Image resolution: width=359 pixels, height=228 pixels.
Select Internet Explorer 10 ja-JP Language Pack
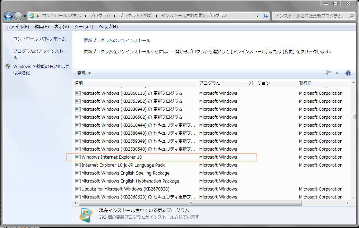(x=123, y=165)
